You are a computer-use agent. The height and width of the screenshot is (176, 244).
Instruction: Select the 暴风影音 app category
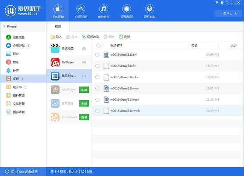69,76
